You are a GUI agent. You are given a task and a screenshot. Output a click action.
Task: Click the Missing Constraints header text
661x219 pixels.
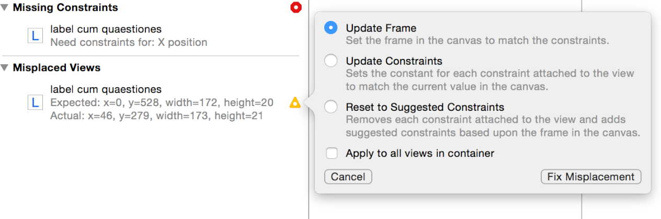[x=65, y=8]
